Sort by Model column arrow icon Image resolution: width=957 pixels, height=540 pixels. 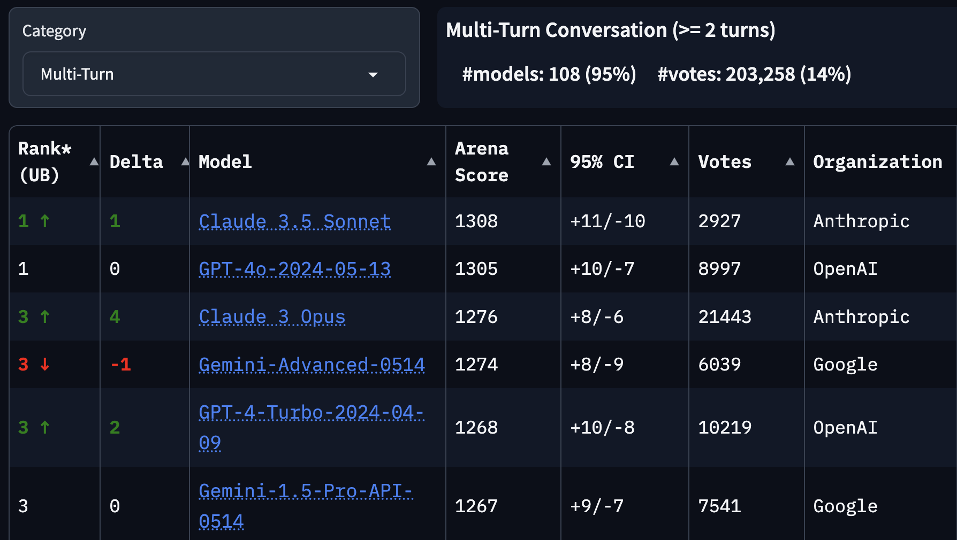[x=431, y=161]
